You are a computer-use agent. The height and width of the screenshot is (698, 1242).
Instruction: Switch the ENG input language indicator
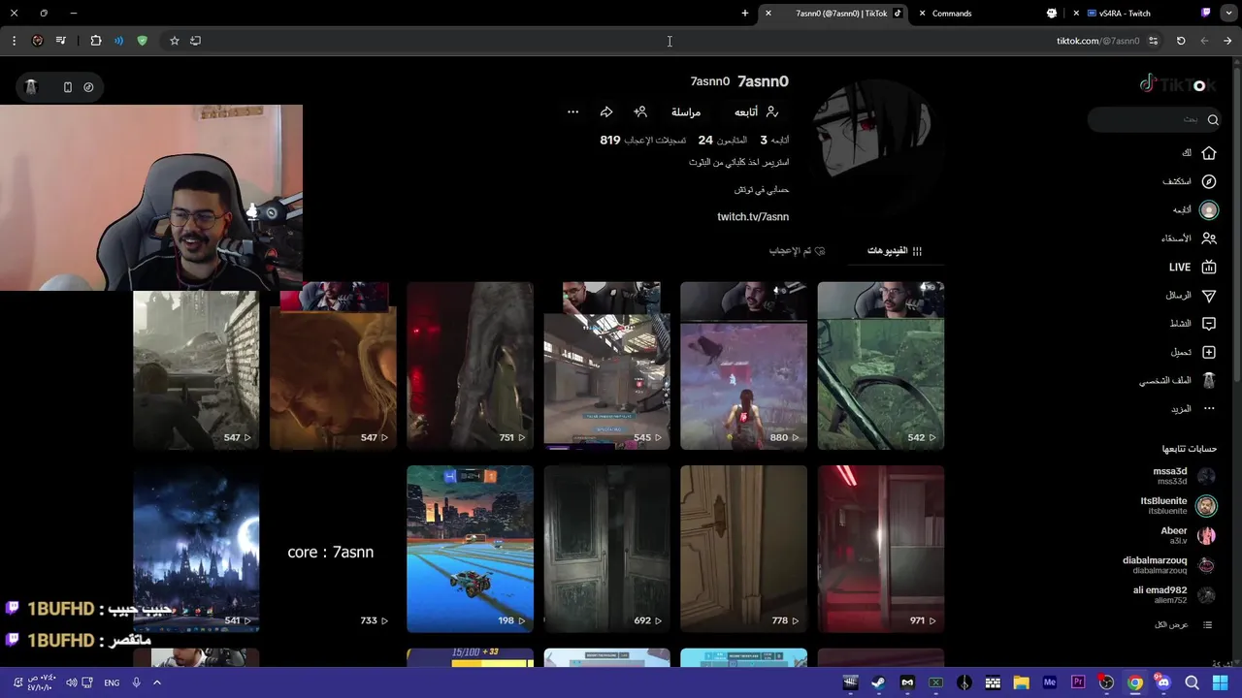(x=112, y=682)
